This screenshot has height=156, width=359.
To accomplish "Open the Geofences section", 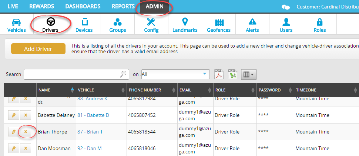I will pos(219,25).
